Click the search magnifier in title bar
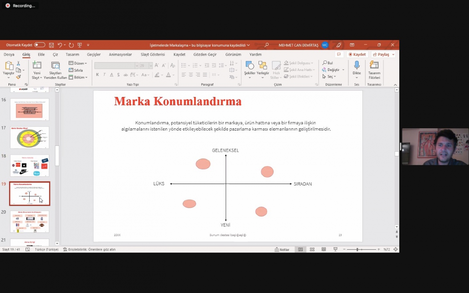Viewport: 469px width, 293px height. tap(266, 45)
